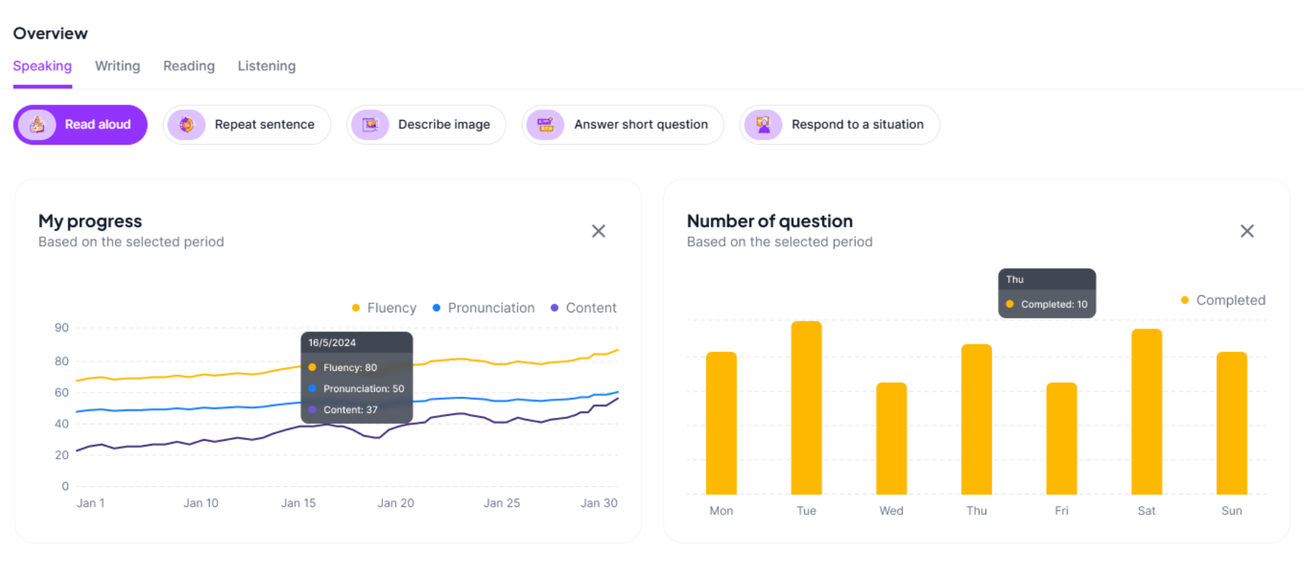Screen dimensions: 1304x576
Task: Click the Overview heading
Action: [x=50, y=33]
